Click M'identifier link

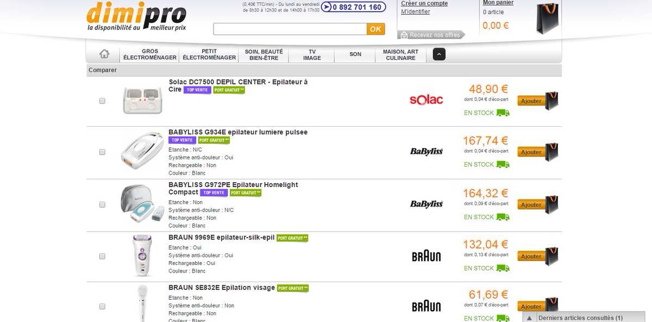pyautogui.click(x=415, y=11)
